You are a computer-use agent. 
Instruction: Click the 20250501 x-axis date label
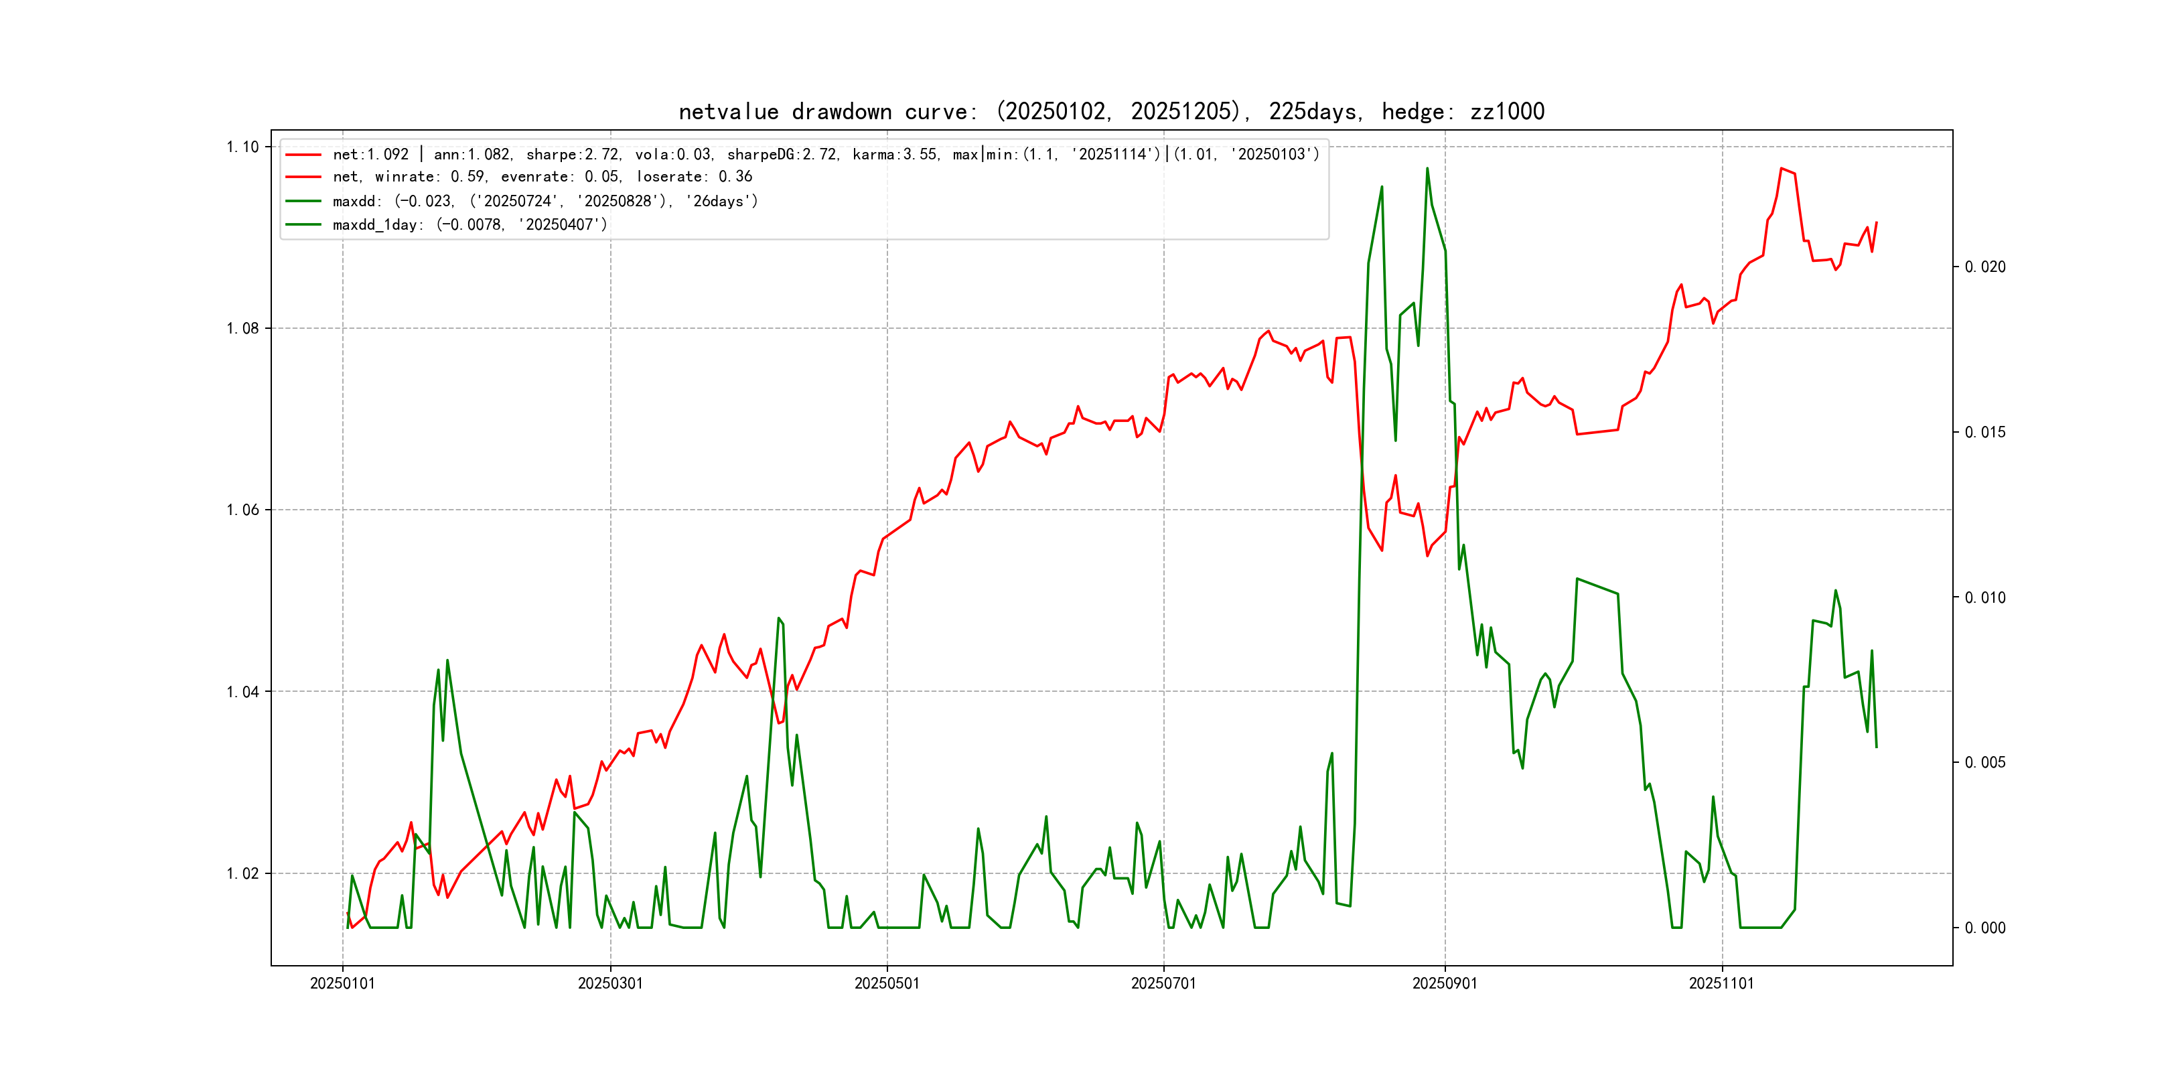(x=886, y=983)
